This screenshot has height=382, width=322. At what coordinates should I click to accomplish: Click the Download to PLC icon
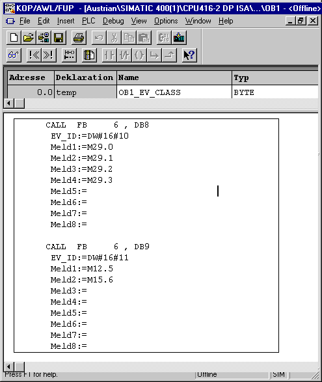point(179,38)
